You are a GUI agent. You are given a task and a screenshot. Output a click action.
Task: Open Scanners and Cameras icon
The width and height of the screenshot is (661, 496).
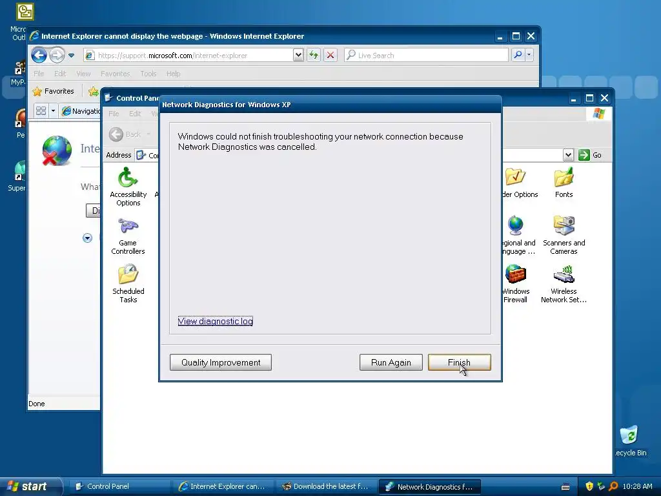(564, 235)
